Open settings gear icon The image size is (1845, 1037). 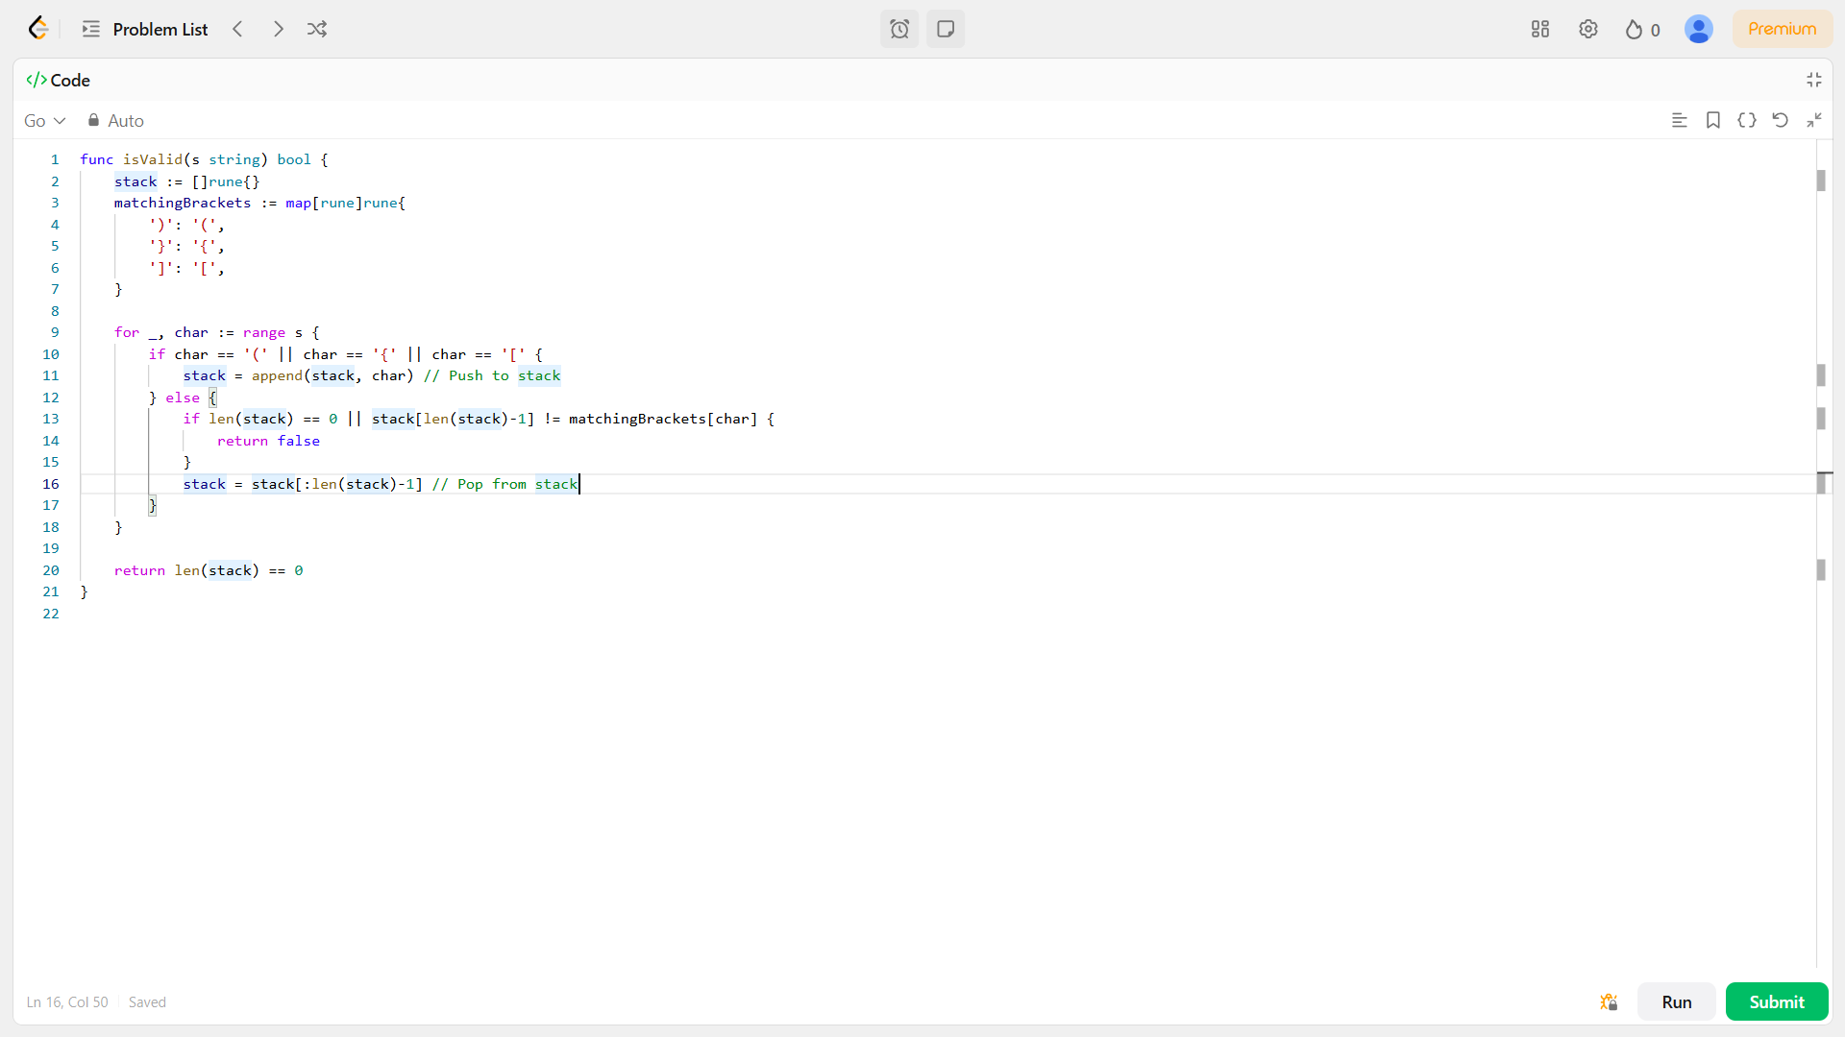click(x=1588, y=29)
